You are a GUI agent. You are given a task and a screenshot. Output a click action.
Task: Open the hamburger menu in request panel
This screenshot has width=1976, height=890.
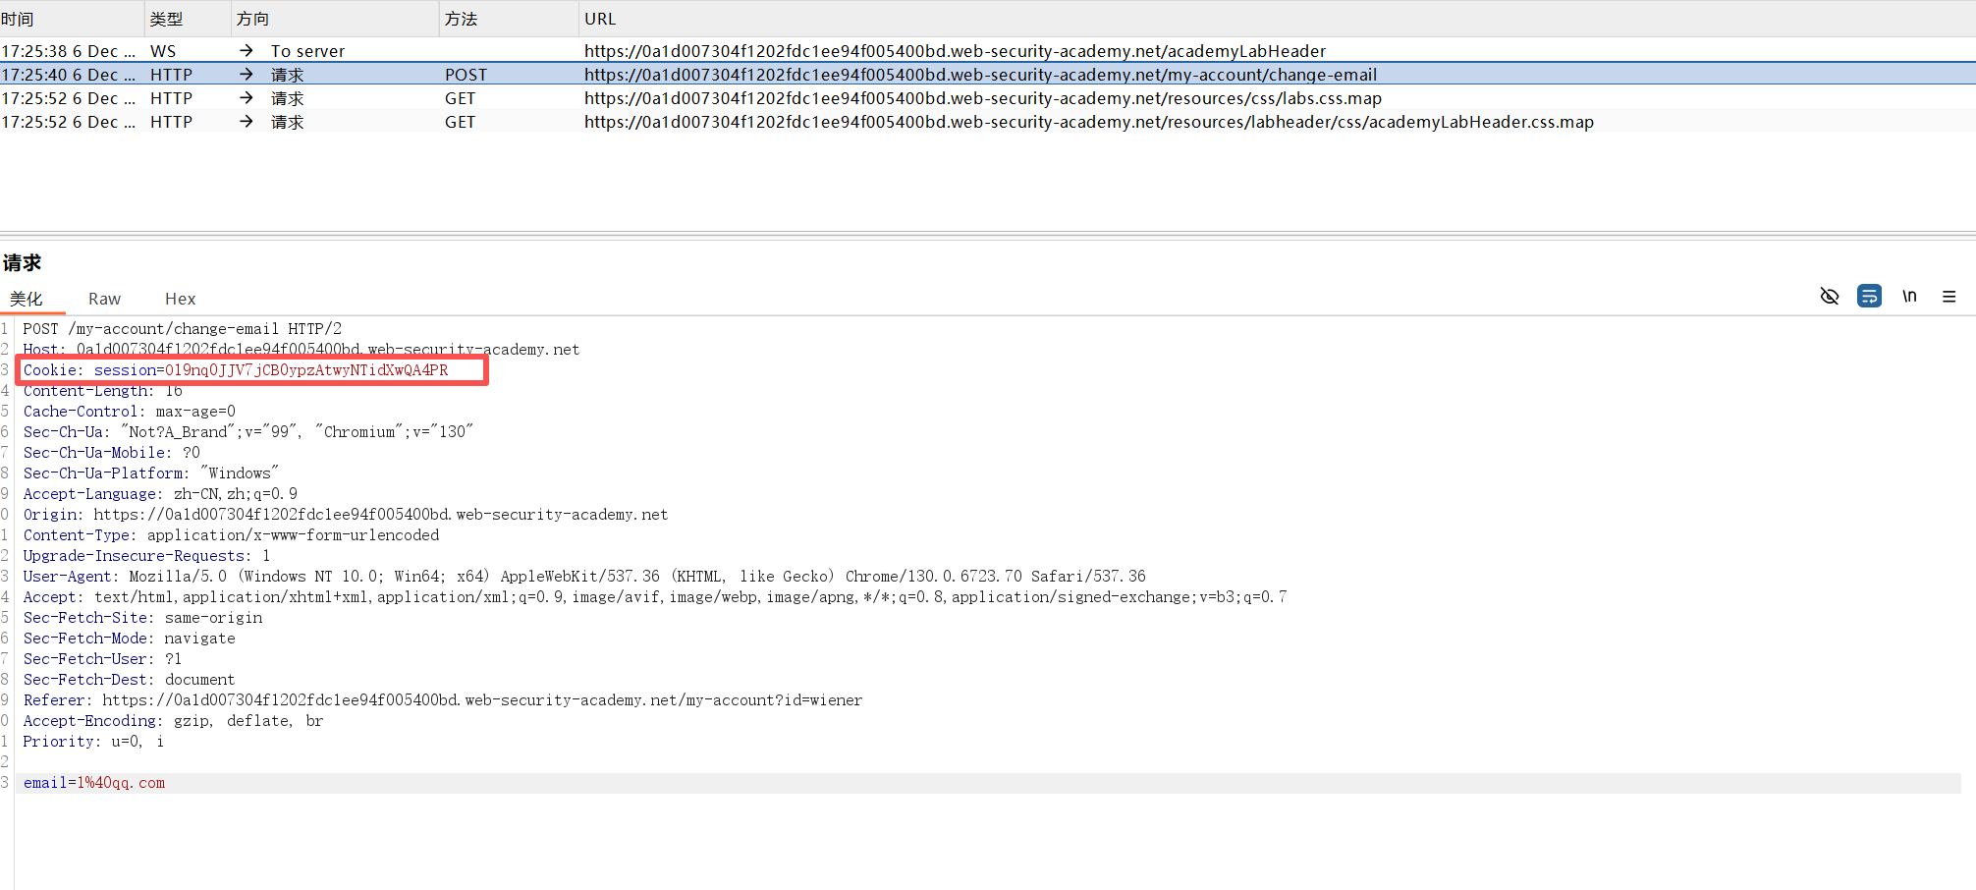pyautogui.click(x=1949, y=297)
